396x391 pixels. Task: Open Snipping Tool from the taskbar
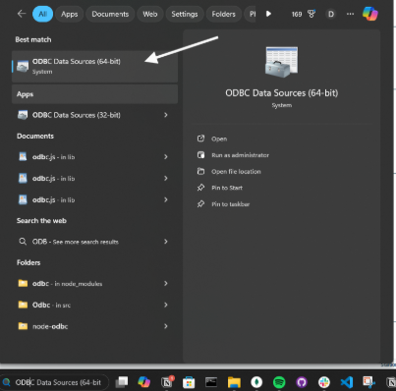tap(368, 382)
